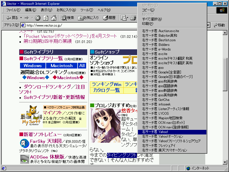Click the Forward arrow button
The image size is (229, 172).
(x=27, y=18)
